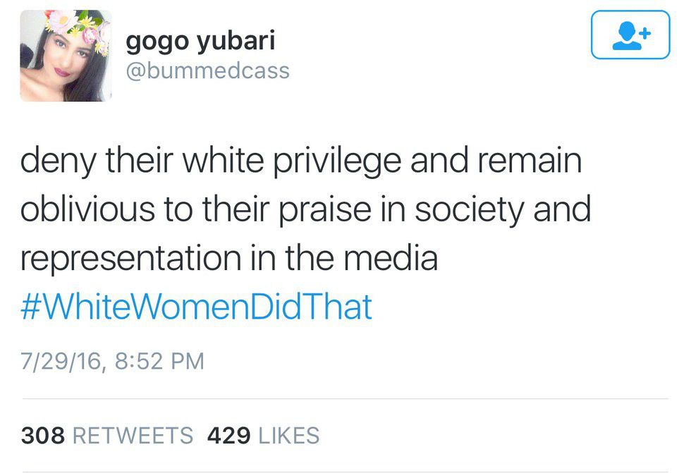Click the follow user icon button
The width and height of the screenshot is (691, 473).
pos(630,35)
